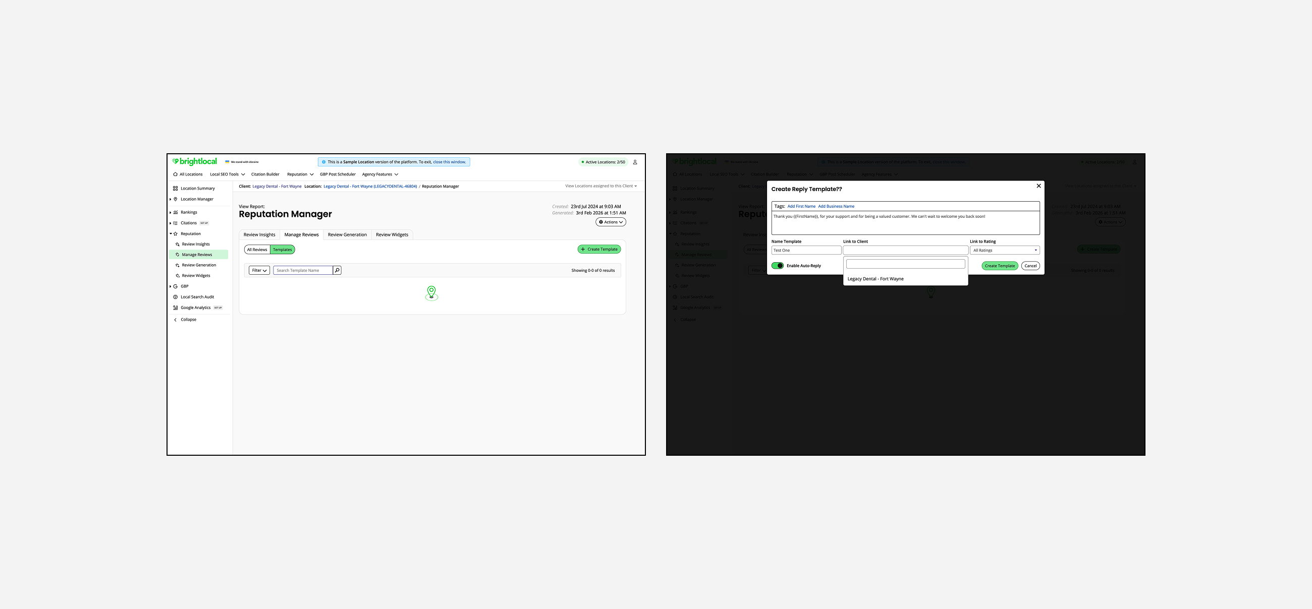
Task: Click the Name Template field containing Test One
Action: pos(806,251)
